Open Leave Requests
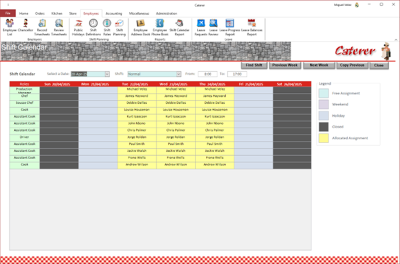Viewport: 400px width, 264px height. coord(201,27)
